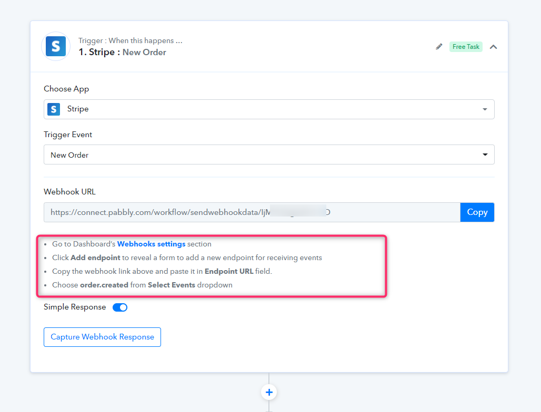
Task: Click the 'Webhook URL' label
Action: tap(69, 192)
